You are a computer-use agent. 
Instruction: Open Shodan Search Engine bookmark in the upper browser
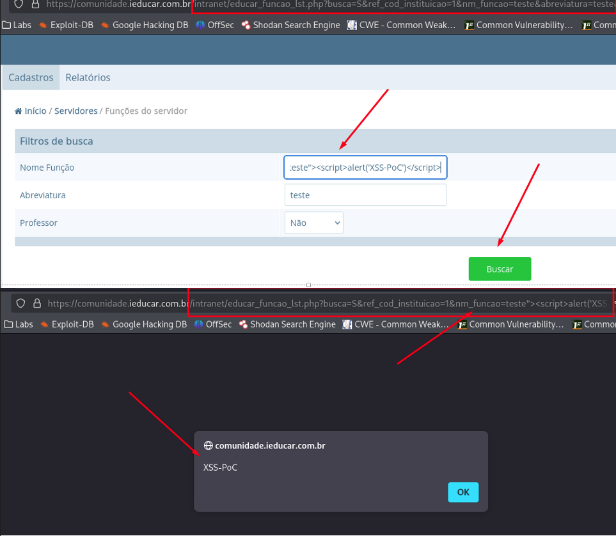[x=290, y=25]
